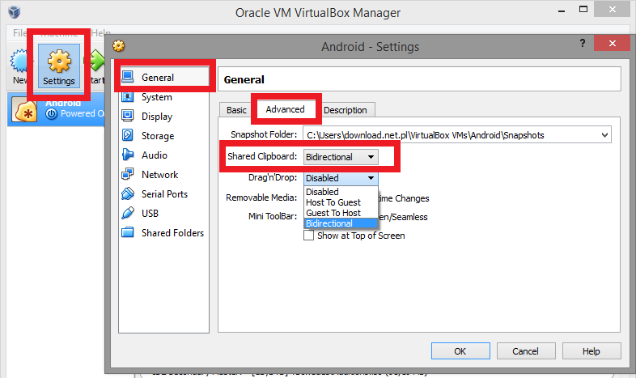Click the Shared Clipboard label
Viewport: 636px width, 378px height.
tap(262, 156)
